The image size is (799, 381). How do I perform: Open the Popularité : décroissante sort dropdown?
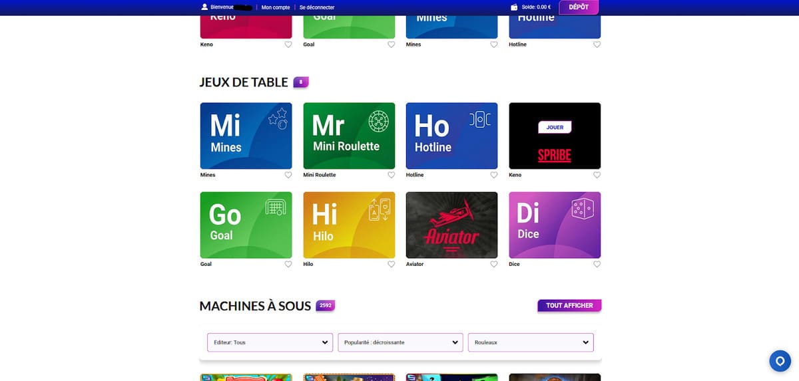[x=400, y=342]
